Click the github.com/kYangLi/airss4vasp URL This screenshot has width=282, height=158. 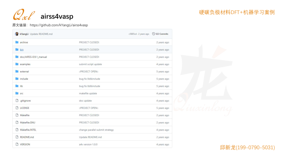[59, 25]
